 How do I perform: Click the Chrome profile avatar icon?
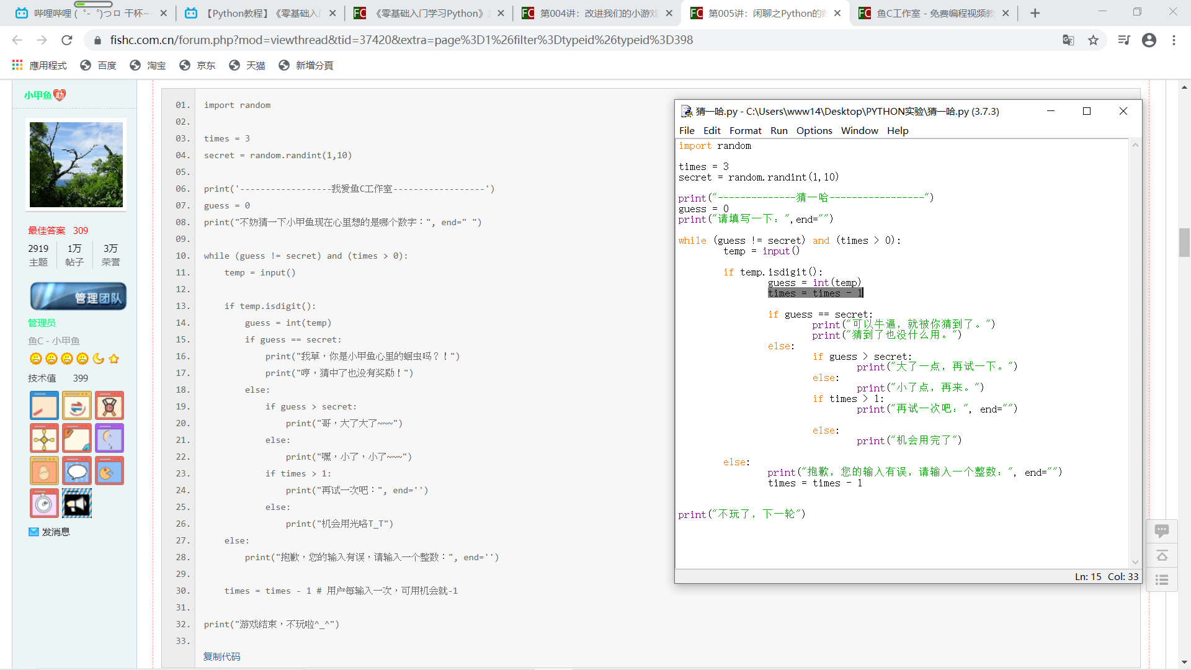coord(1149,40)
